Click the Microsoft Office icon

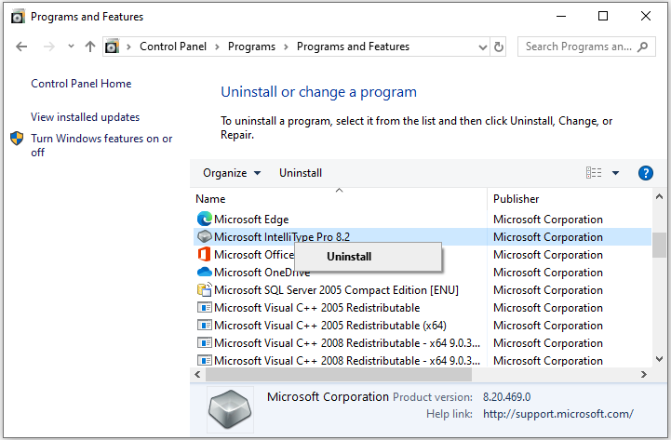tap(205, 254)
